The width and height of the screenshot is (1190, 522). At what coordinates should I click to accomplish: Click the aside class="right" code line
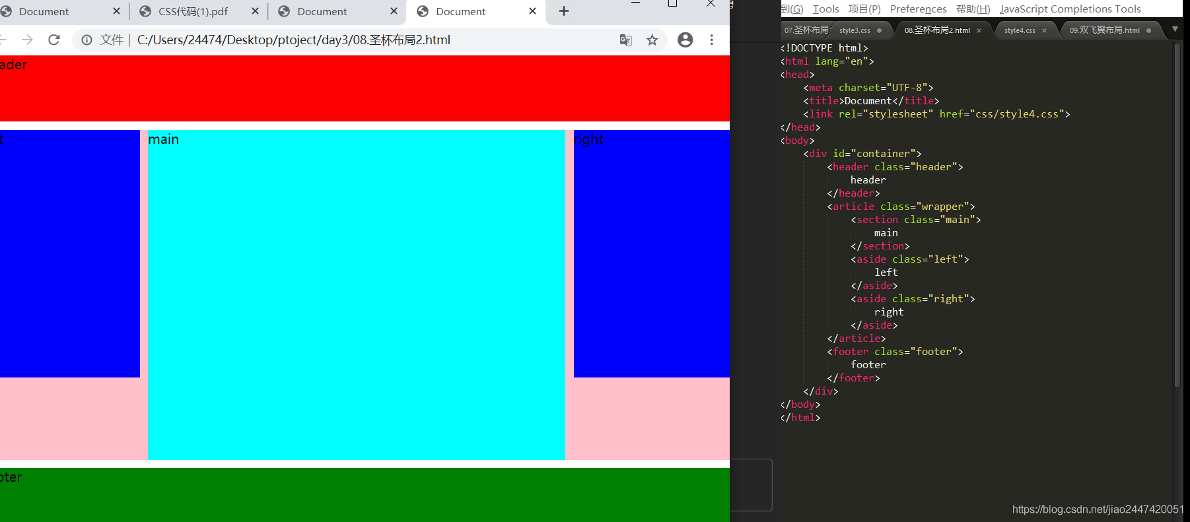tap(913, 299)
